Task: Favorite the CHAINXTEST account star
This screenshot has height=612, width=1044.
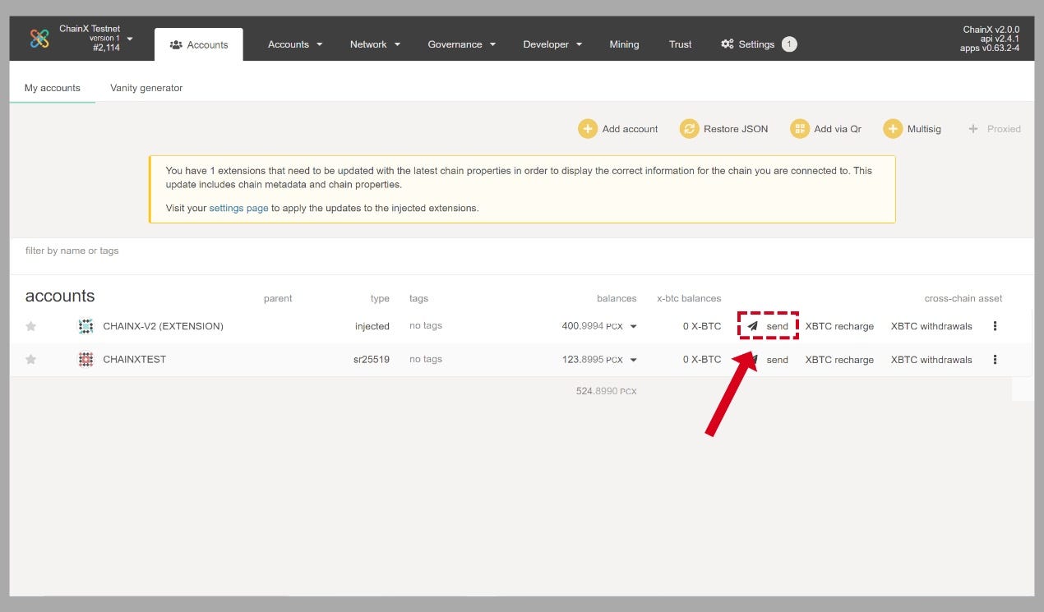Action: click(x=31, y=359)
